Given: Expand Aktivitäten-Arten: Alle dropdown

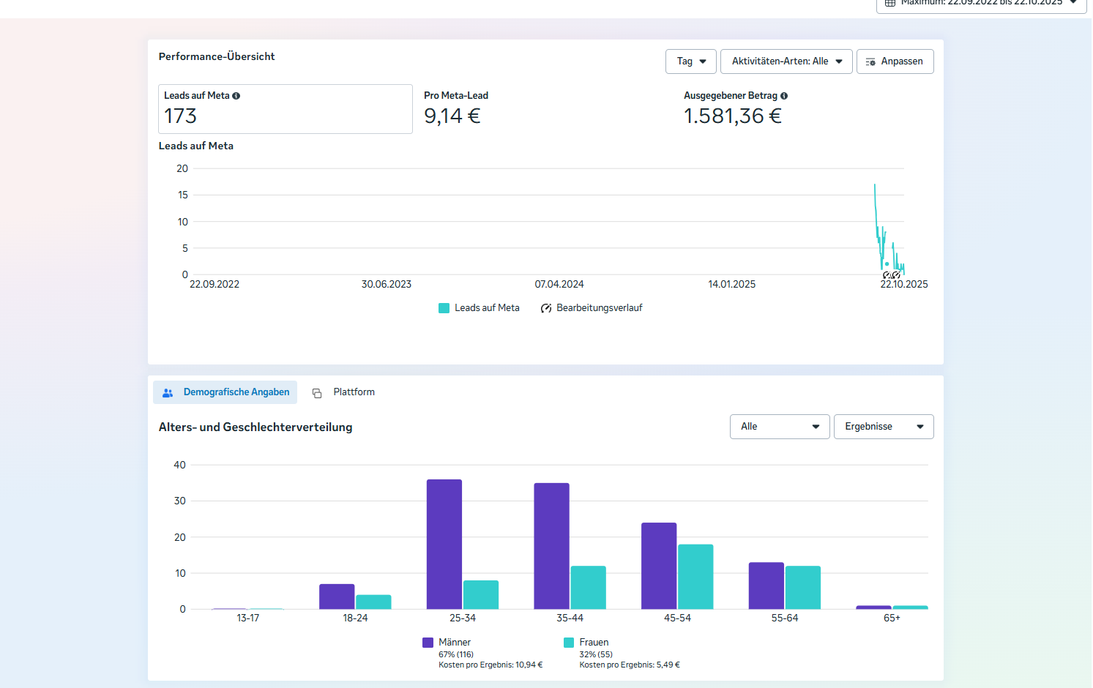Looking at the screenshot, I should coord(786,61).
